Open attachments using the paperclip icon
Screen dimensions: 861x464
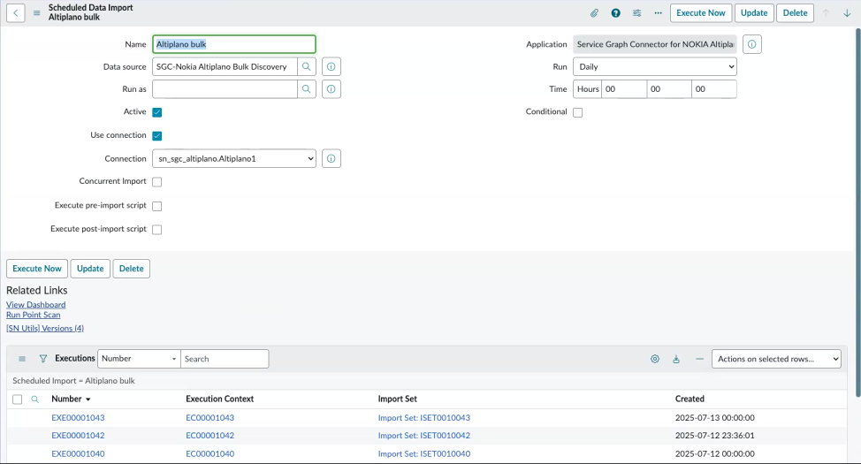594,12
